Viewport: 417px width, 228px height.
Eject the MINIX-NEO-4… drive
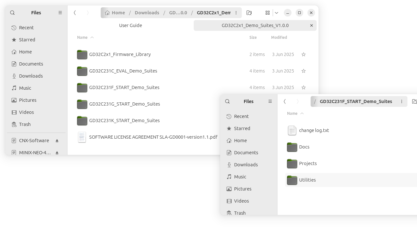coord(57,153)
